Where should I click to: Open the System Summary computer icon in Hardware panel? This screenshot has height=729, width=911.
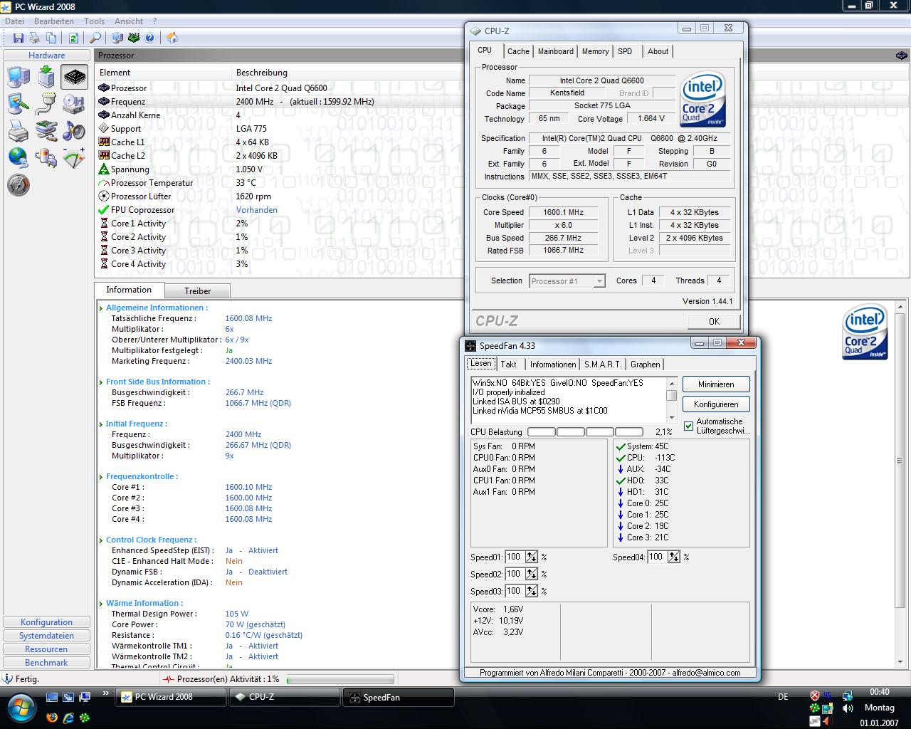19,77
